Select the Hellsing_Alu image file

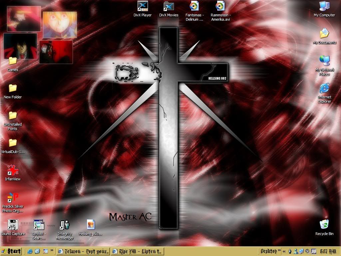pyautogui.click(x=91, y=227)
